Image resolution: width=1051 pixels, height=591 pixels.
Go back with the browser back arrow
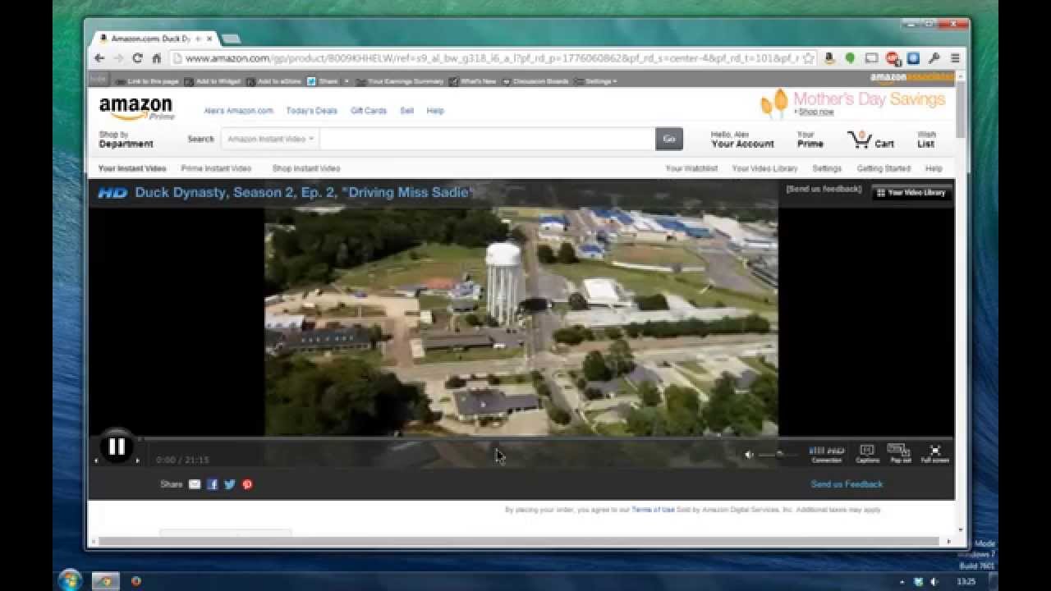click(99, 58)
